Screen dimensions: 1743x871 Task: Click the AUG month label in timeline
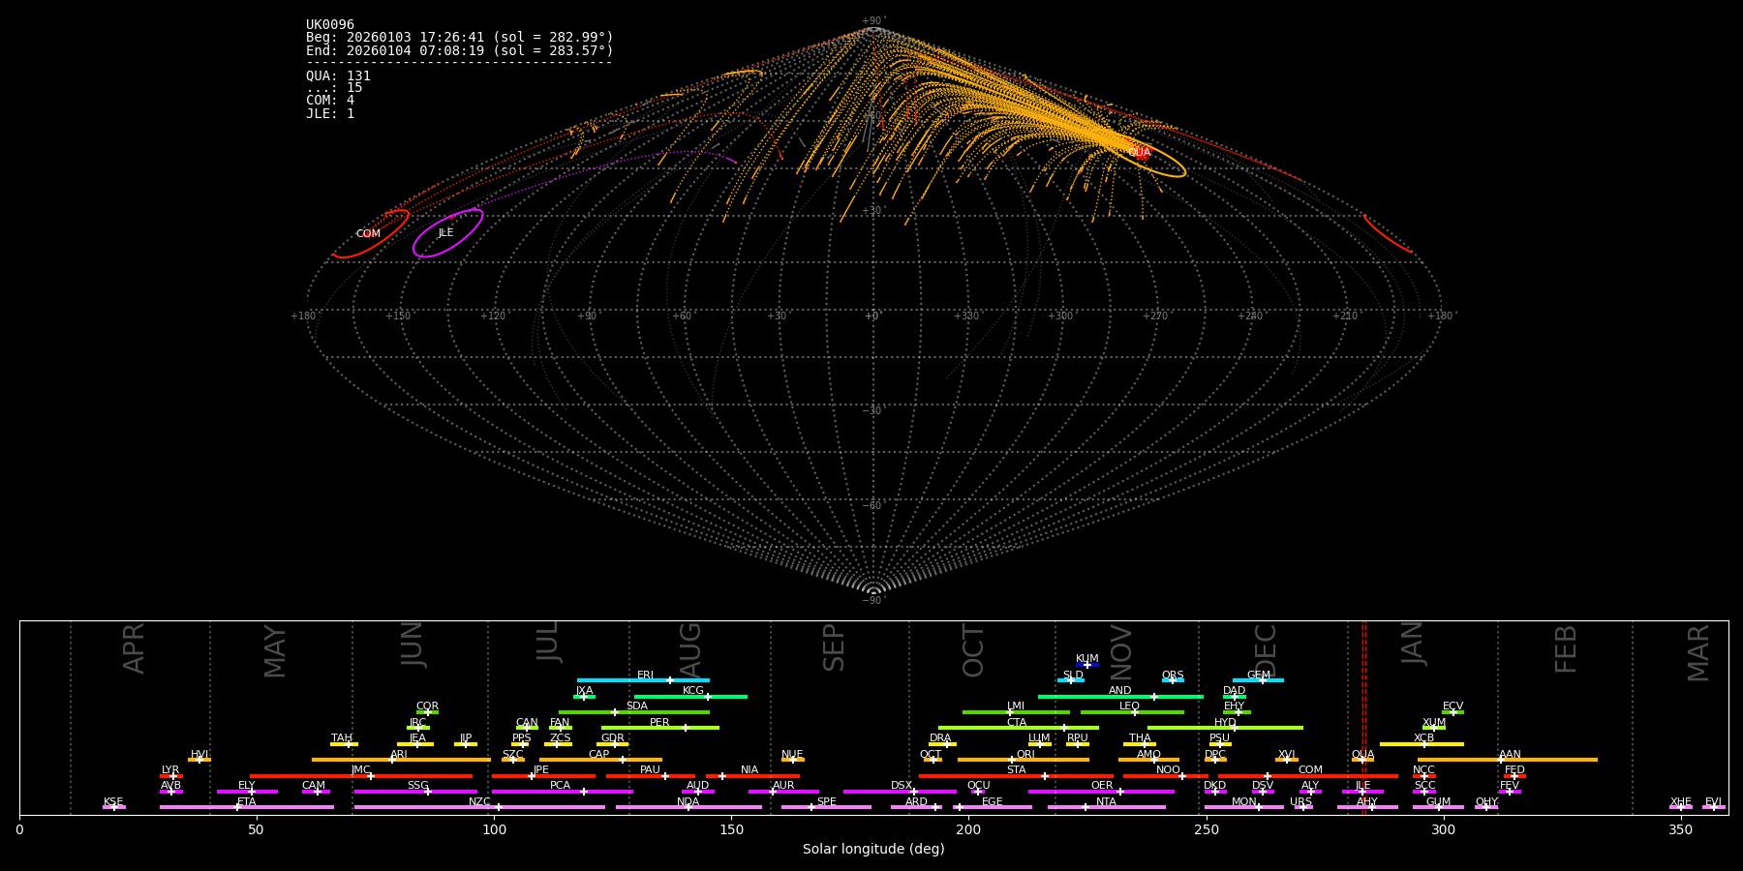tap(690, 649)
